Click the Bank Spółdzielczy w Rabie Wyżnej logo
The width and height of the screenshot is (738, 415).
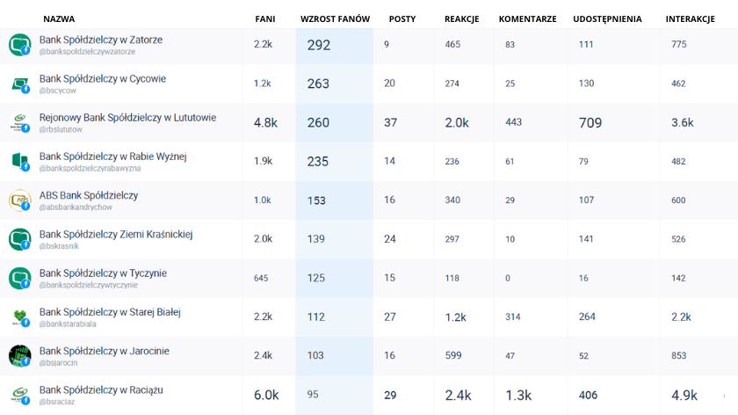click(19, 162)
